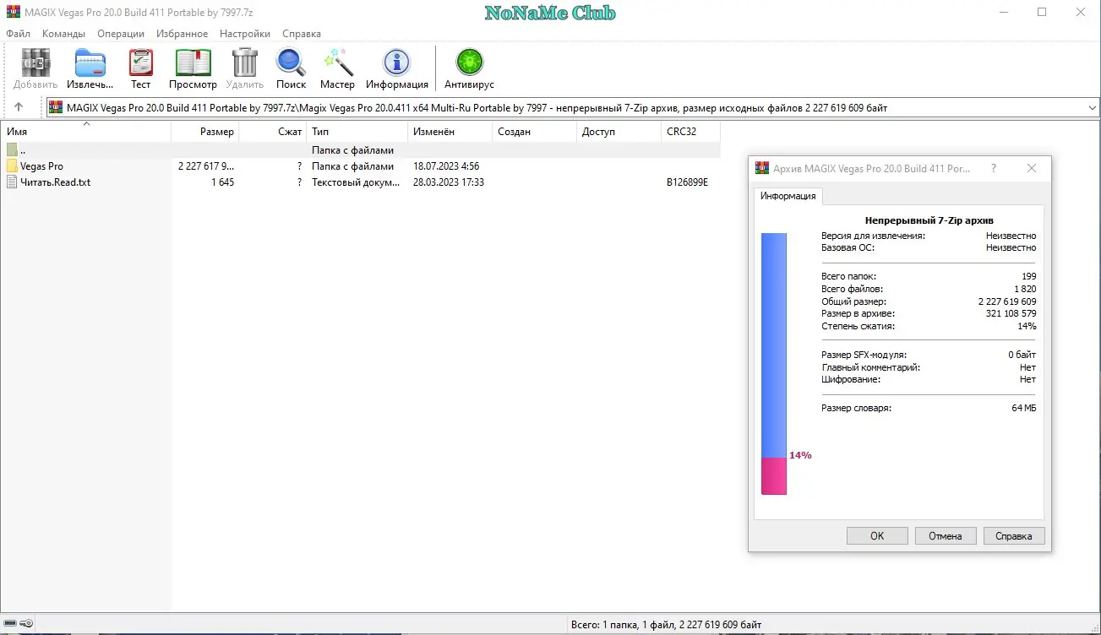The height and width of the screenshot is (635, 1101).
Task: Open the Справка menu
Action: 302,34
